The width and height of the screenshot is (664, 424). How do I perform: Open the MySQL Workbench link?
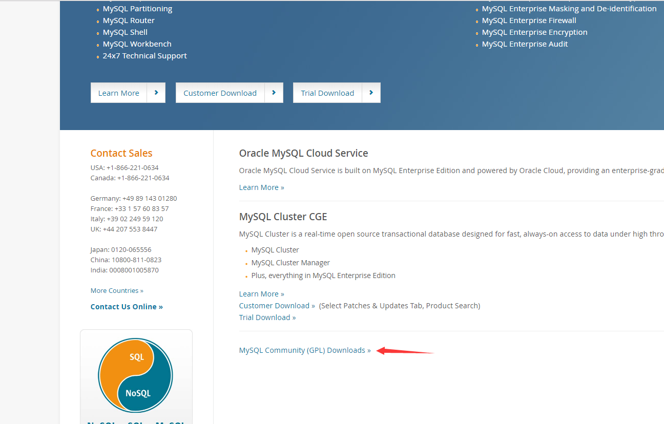(137, 44)
